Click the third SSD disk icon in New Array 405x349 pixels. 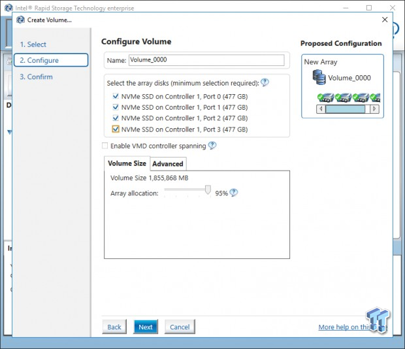pos(361,97)
